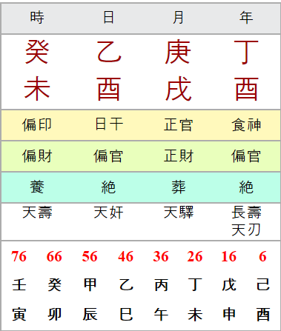281x331 pixels.
Task: Select 絶 in the 年 column cyan row
Action: [246, 187]
